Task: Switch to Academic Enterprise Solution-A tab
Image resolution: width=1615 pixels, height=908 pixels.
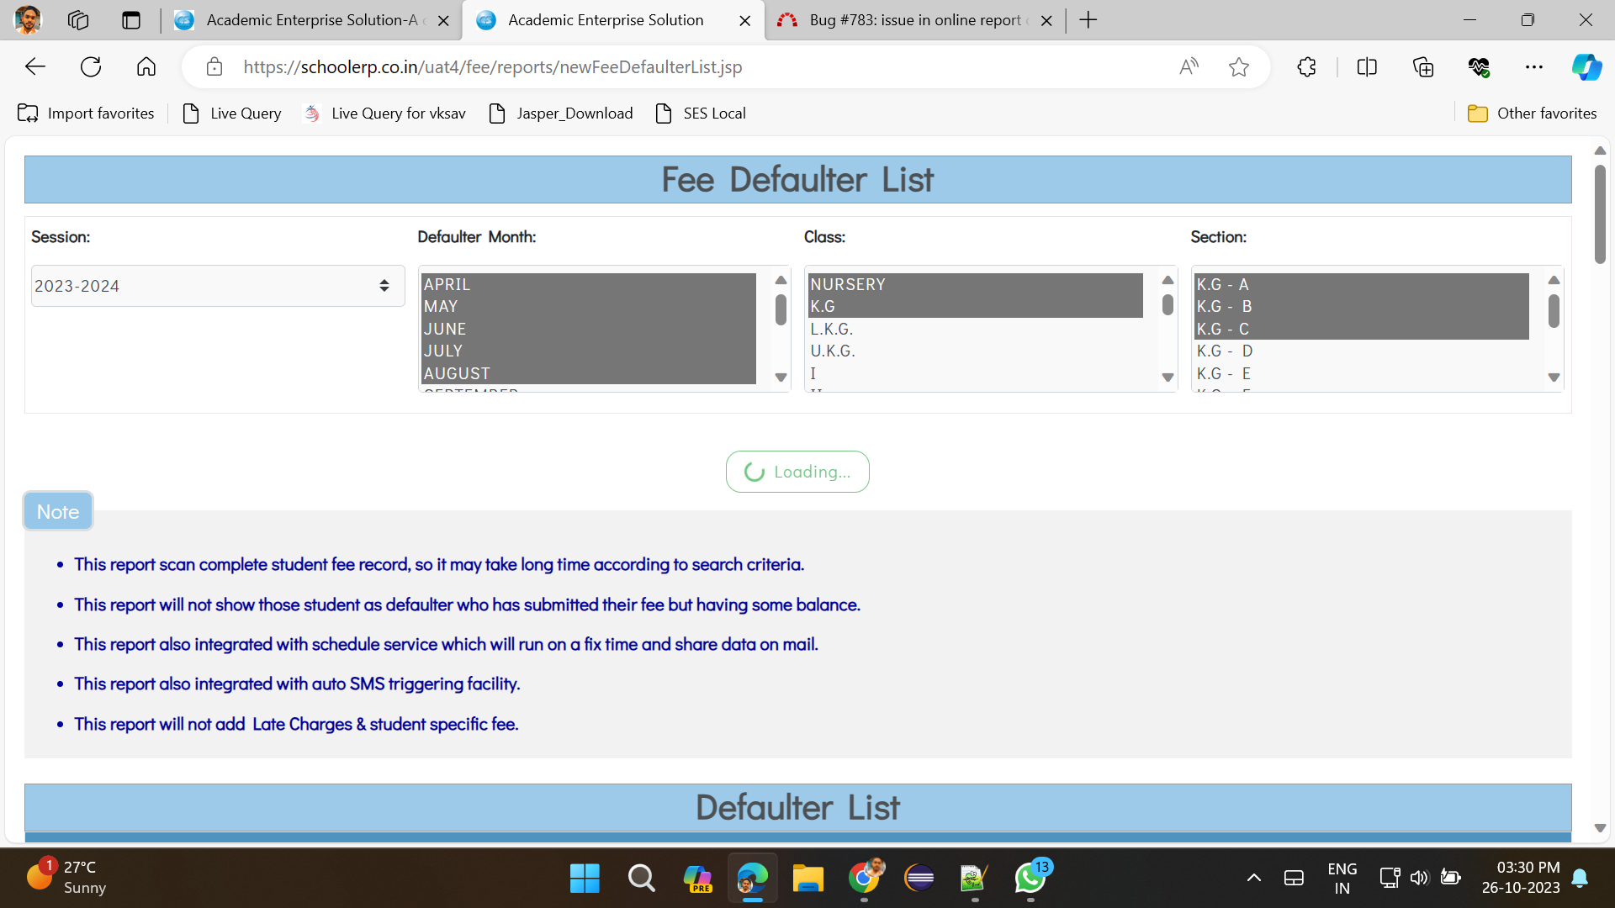Action: 311,20
